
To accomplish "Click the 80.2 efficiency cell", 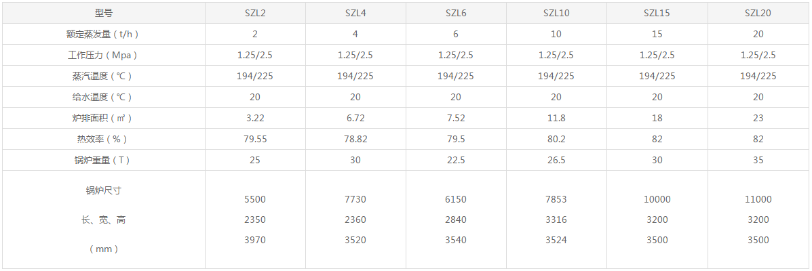I will point(556,139).
